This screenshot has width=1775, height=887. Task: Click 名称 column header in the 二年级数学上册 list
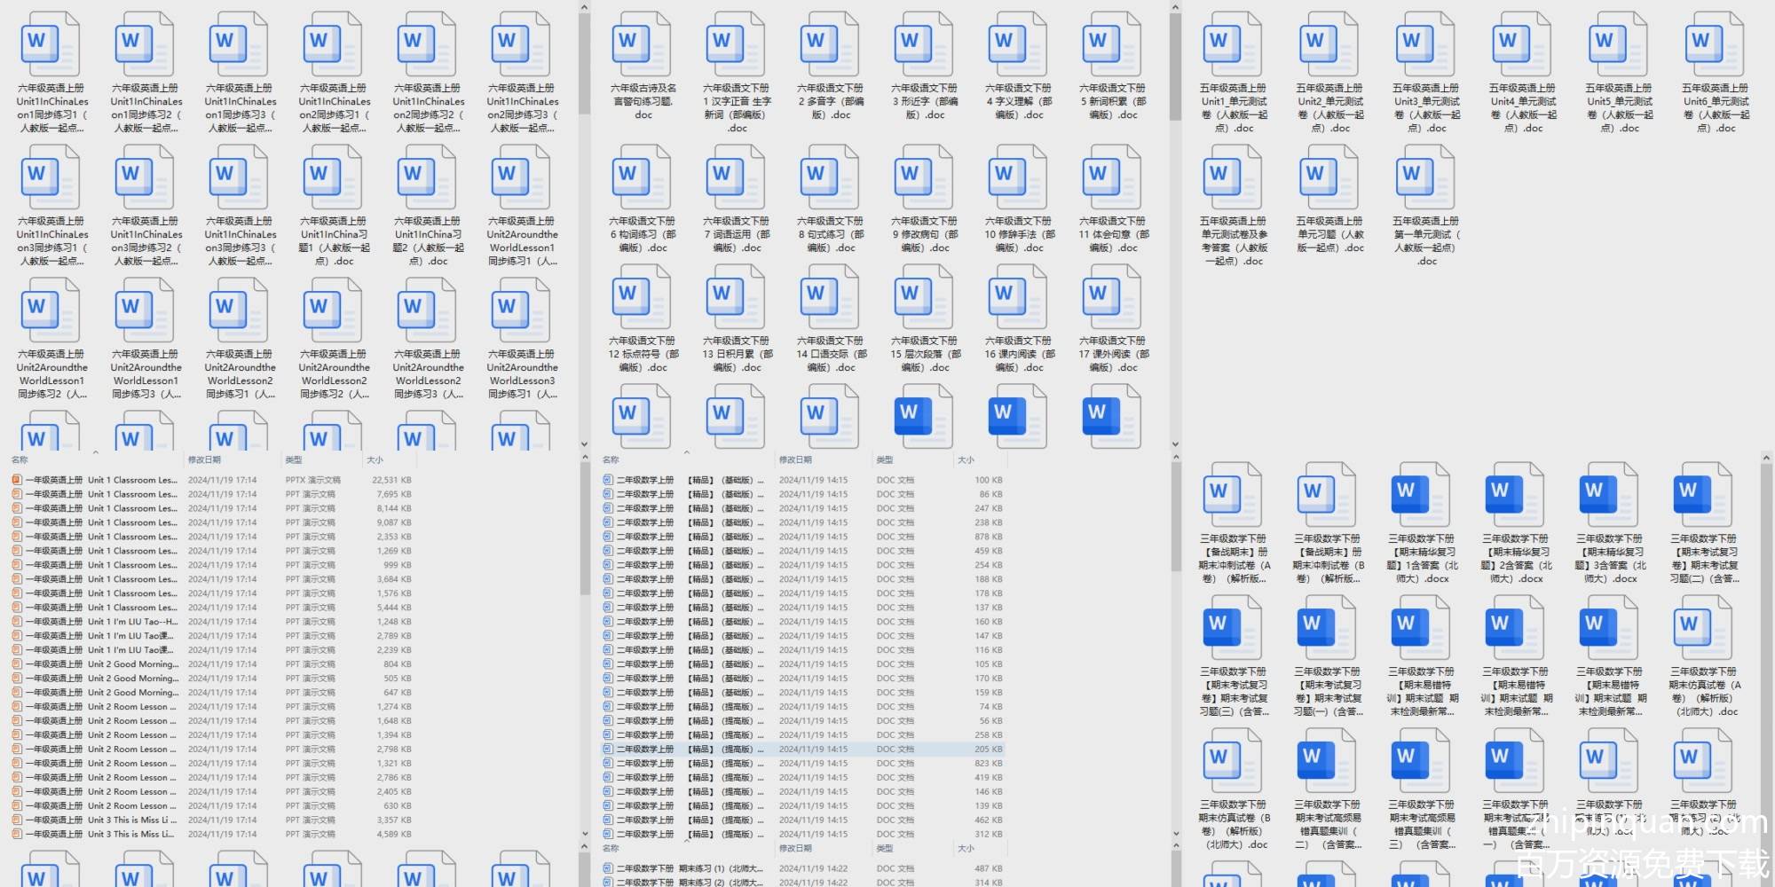pos(611,459)
